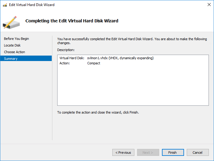Screen dimensions: 214x161
Task: Click the large disk with pencil icon
Action: (11, 22)
